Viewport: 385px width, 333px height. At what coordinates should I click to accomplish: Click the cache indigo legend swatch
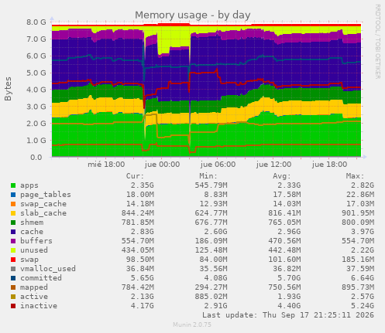coord(13,232)
